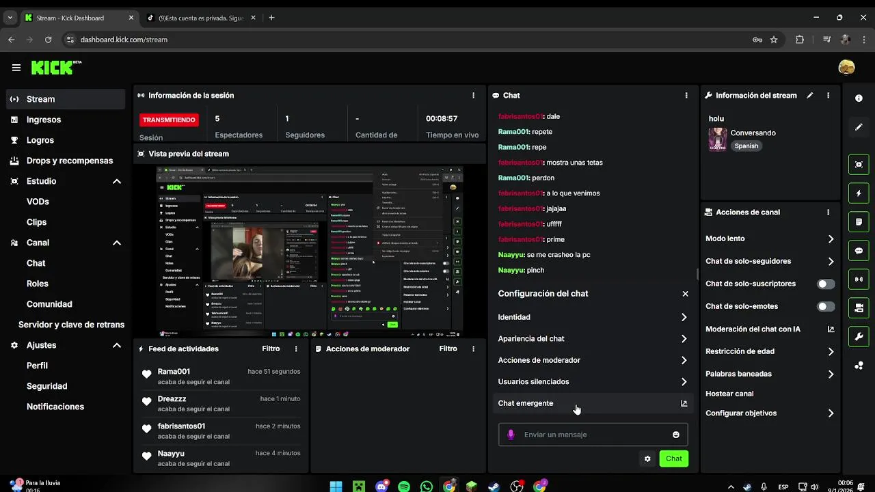Close the Configuración del chat panel
This screenshot has height=492, width=875.
click(685, 294)
